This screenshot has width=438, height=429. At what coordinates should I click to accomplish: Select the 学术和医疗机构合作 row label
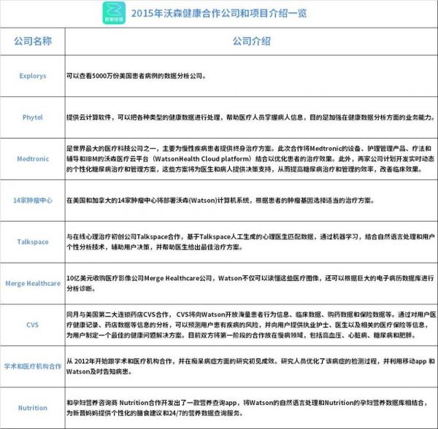(x=32, y=366)
